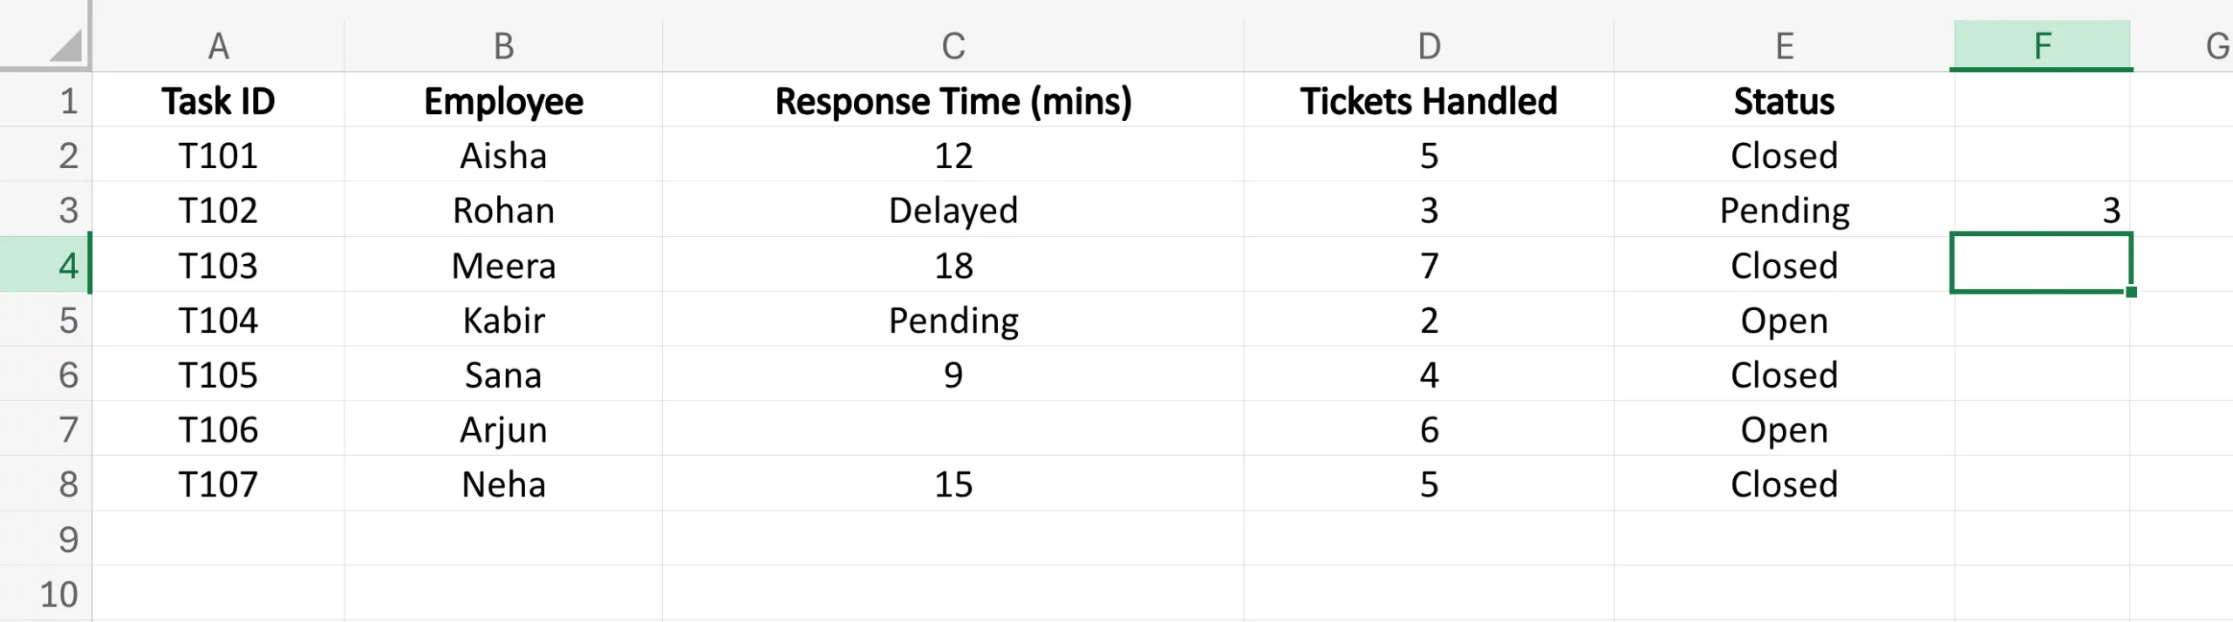Click the Response Time (mins) header cell
2233x622 pixels.
pos(953,101)
